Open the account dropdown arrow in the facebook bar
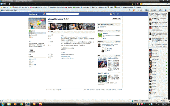 [x=121, y=14]
